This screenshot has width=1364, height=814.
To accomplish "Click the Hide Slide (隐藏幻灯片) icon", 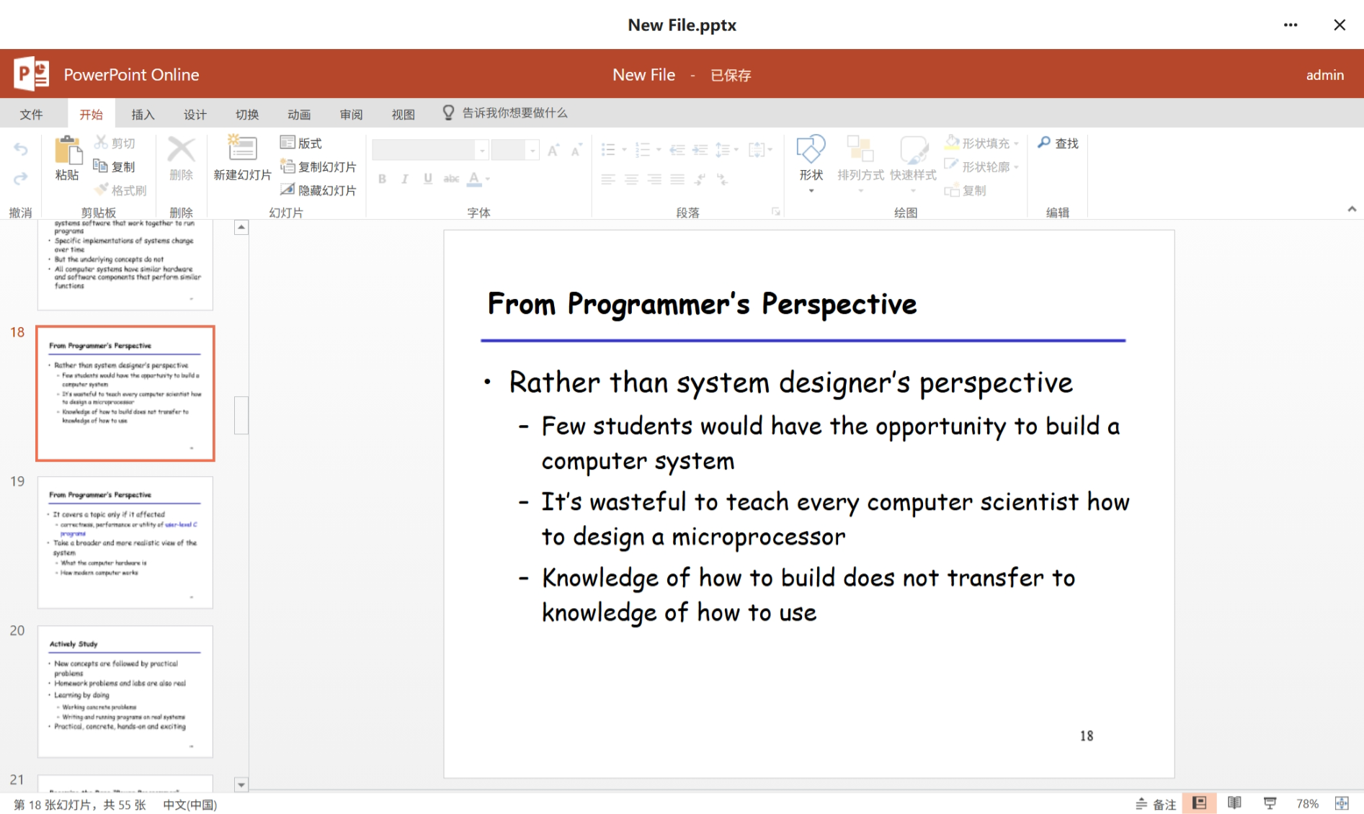I will coord(288,190).
